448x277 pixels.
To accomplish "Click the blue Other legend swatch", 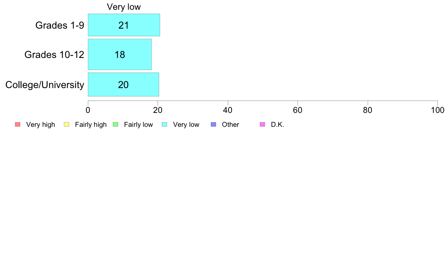I will coord(213,124).
